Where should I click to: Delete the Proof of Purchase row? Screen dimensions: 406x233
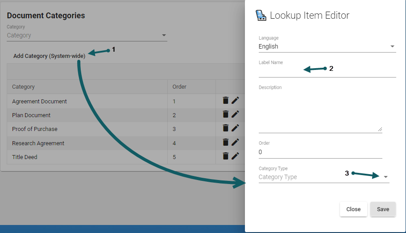tap(226, 128)
